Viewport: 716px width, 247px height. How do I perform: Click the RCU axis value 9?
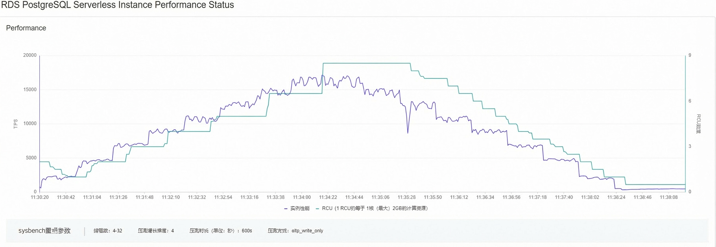pyautogui.click(x=690, y=55)
